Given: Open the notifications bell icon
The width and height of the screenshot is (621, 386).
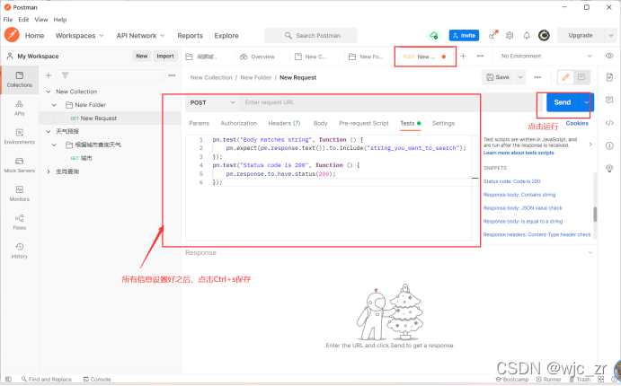Looking at the screenshot, I should [x=527, y=36].
